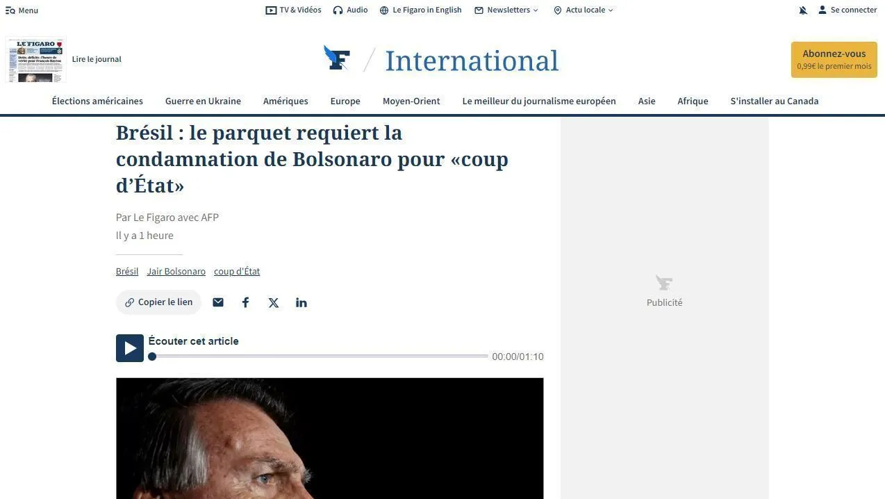Open the Le Figaro newspaper thumbnail
This screenshot has height=499, width=885.
pyautogui.click(x=35, y=60)
